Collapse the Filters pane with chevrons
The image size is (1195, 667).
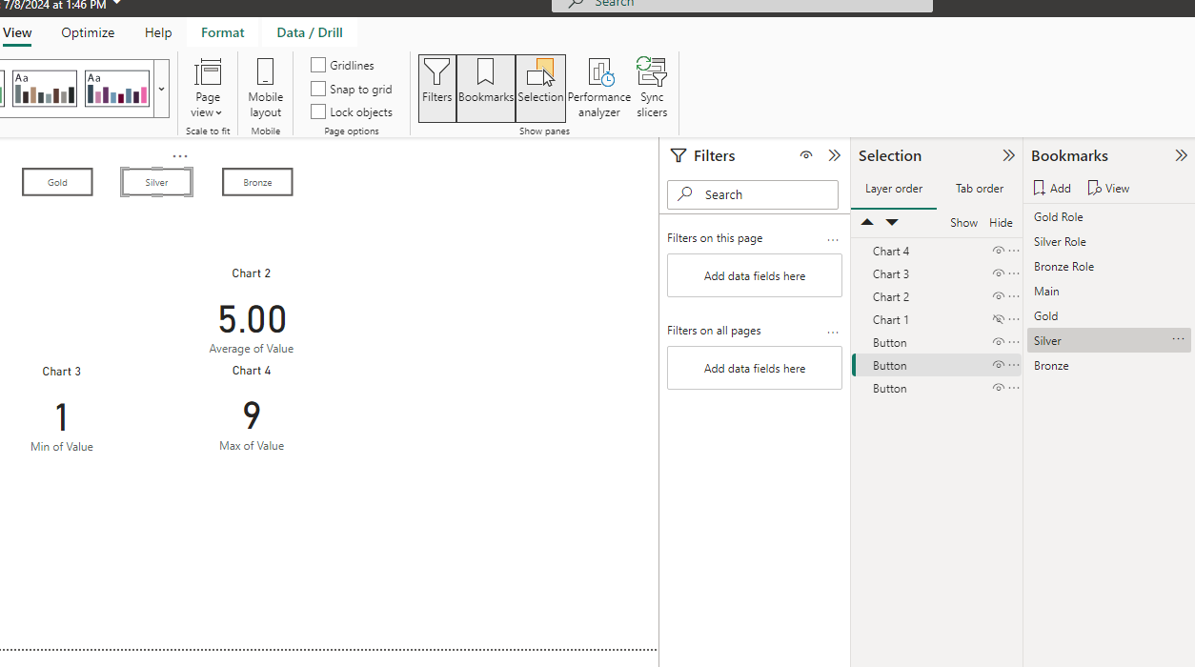tap(835, 155)
